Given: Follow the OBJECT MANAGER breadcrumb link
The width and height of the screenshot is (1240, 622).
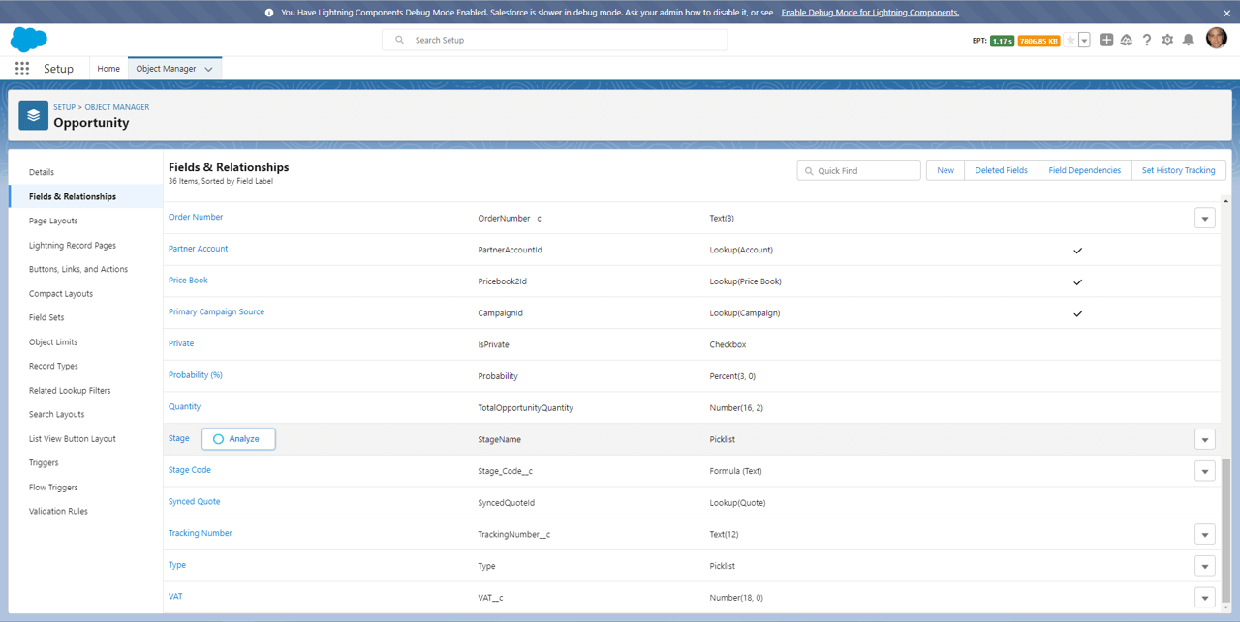Looking at the screenshot, I should 117,107.
